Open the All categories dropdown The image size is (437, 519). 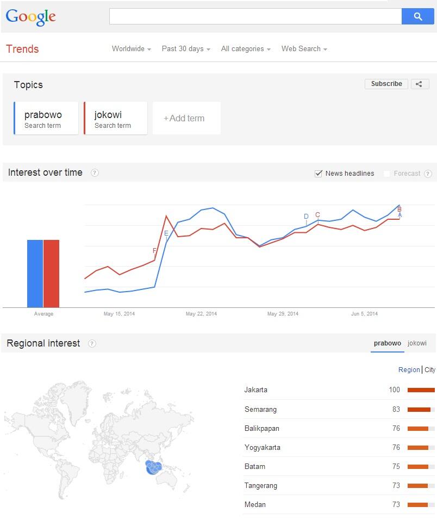point(245,49)
